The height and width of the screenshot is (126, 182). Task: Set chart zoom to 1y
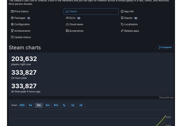pyautogui.click(x=64, y=105)
